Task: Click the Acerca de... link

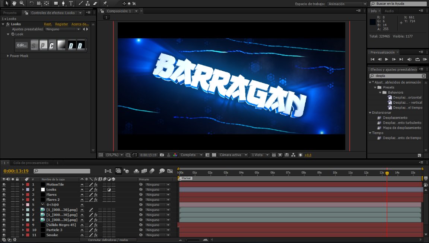Action: click(80, 24)
